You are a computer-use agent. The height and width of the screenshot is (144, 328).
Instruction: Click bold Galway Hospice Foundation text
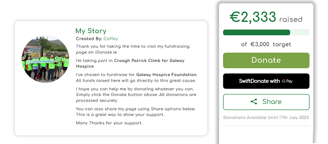[167, 74]
